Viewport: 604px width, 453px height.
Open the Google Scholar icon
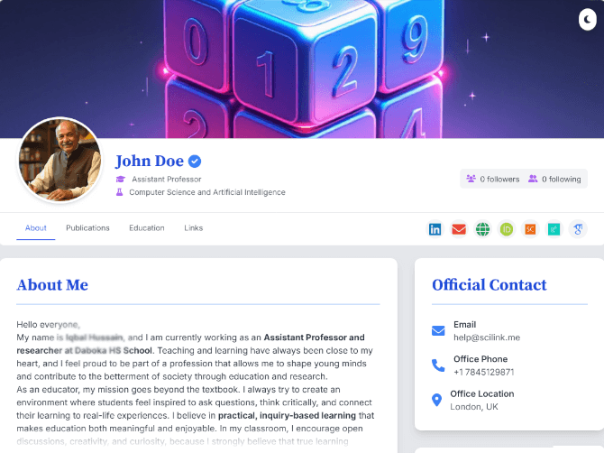(x=578, y=229)
